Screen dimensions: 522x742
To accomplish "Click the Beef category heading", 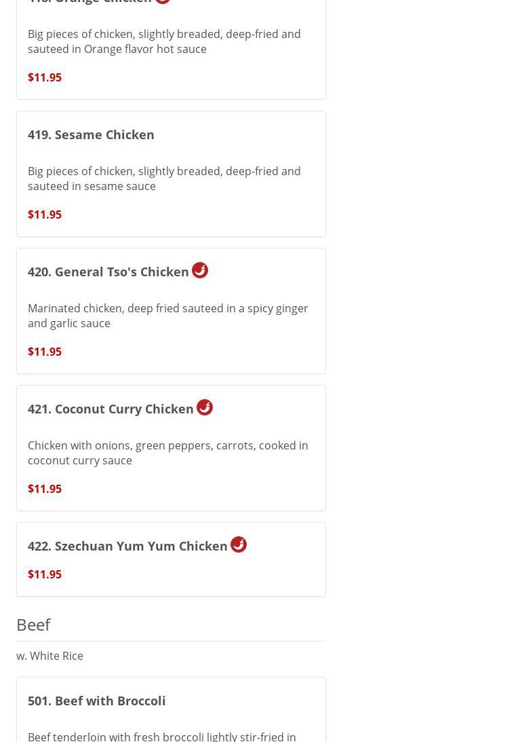I will tap(33, 625).
